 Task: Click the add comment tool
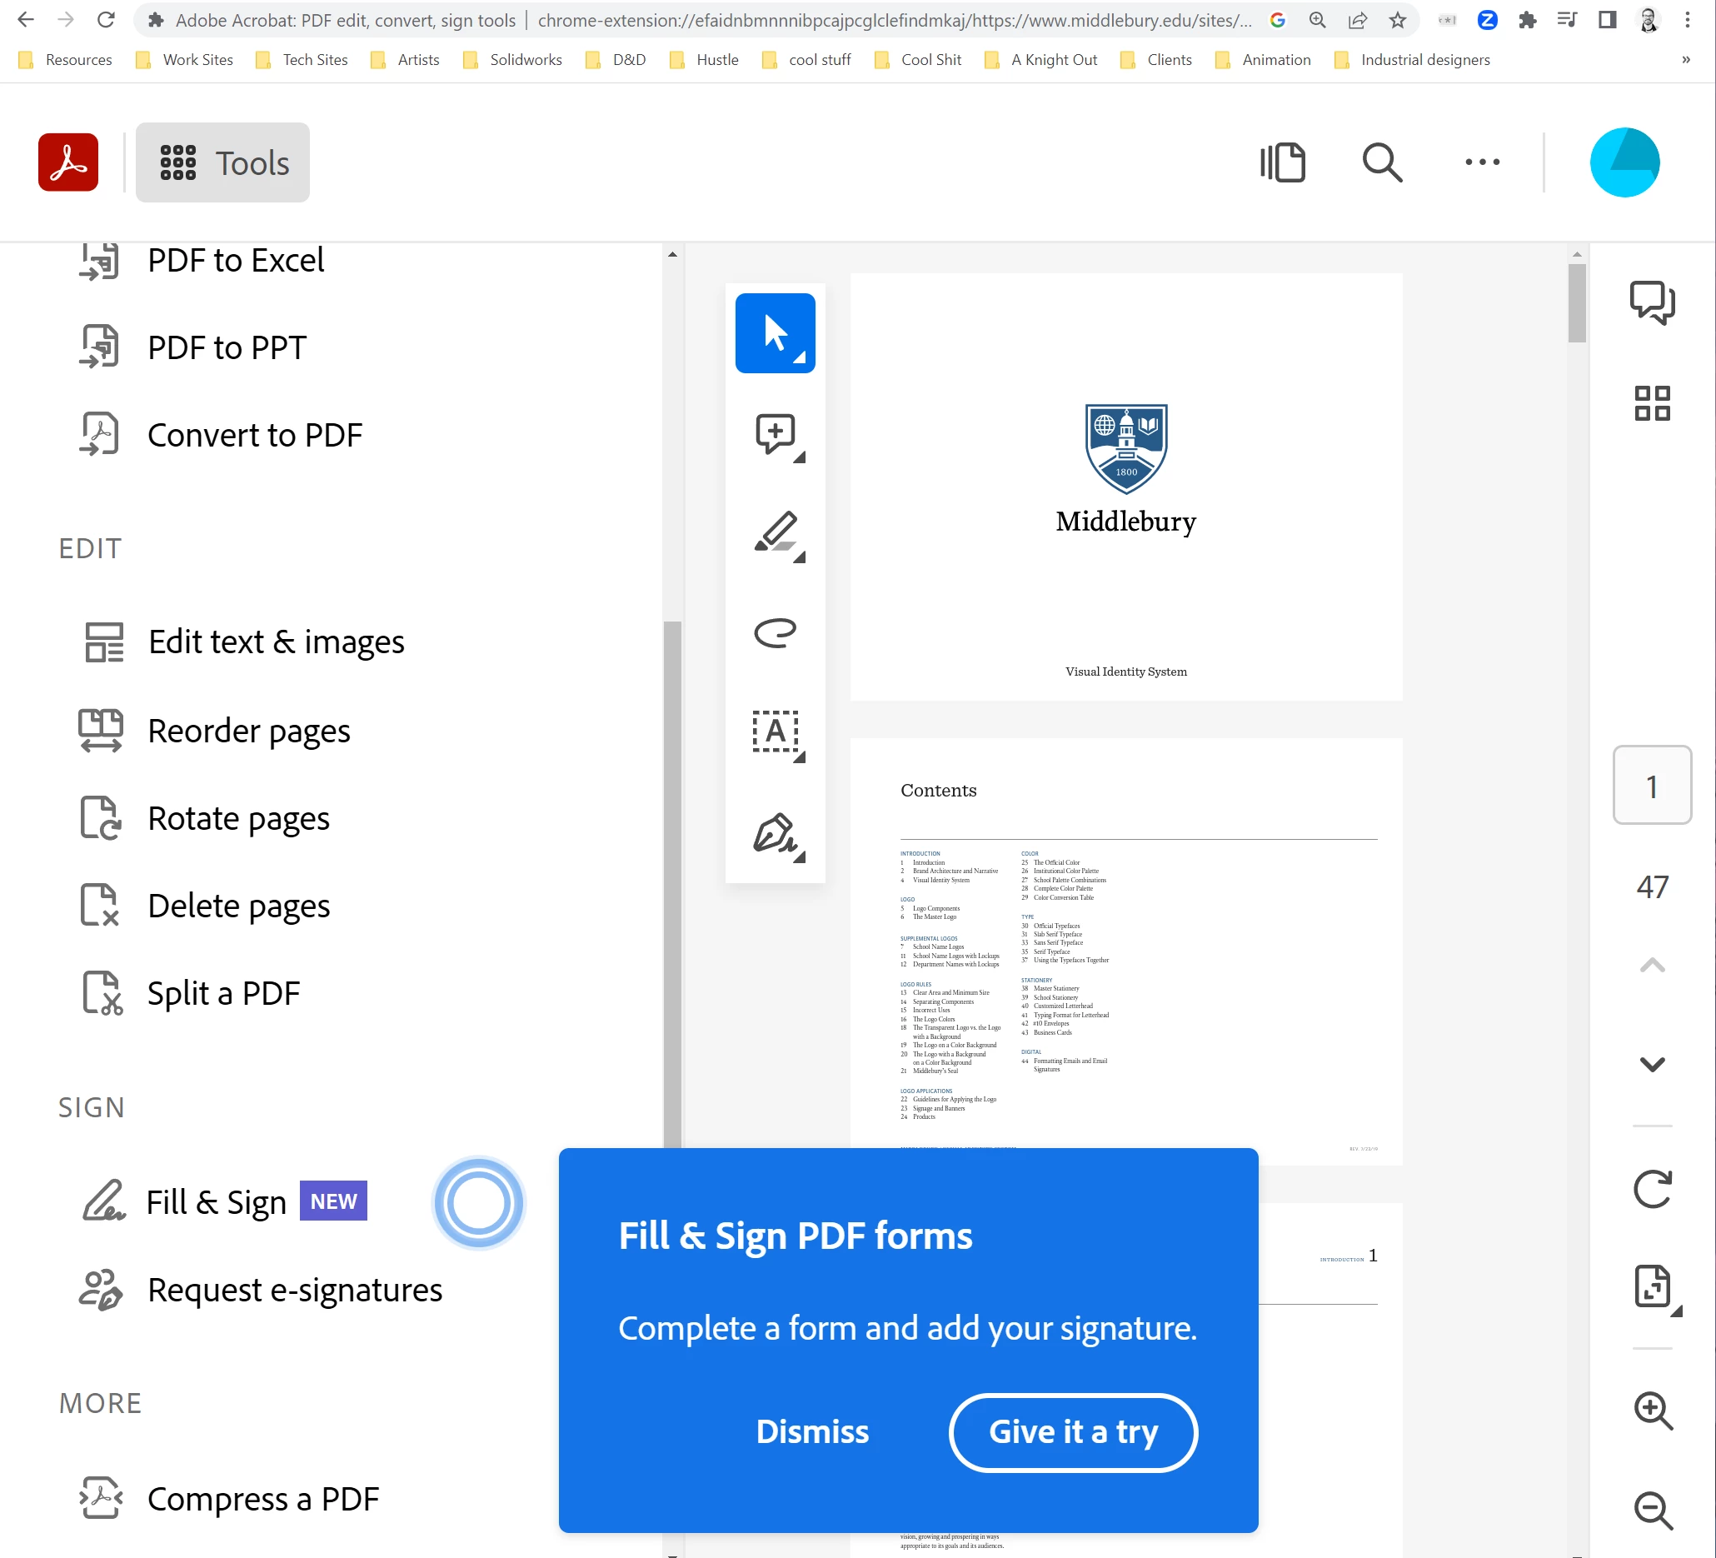click(x=775, y=434)
